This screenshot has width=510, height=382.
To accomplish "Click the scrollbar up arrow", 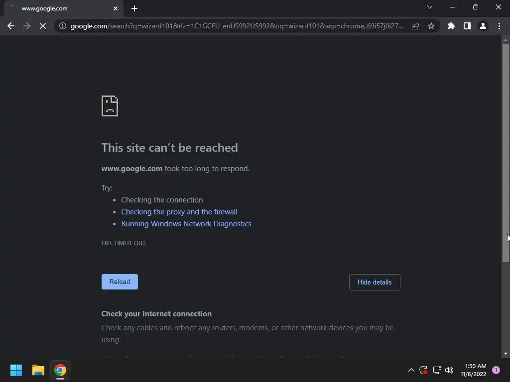I will point(506,40).
